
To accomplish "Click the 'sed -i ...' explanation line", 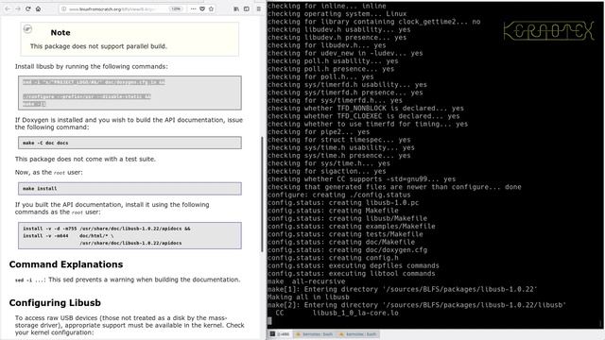I will click(128, 280).
